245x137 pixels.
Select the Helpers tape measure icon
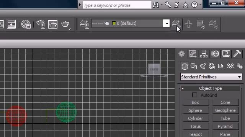(x=221, y=66)
